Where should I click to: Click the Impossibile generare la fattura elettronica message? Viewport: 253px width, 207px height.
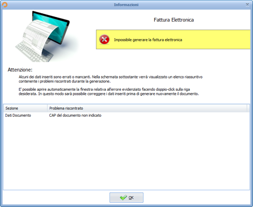[x=148, y=40]
